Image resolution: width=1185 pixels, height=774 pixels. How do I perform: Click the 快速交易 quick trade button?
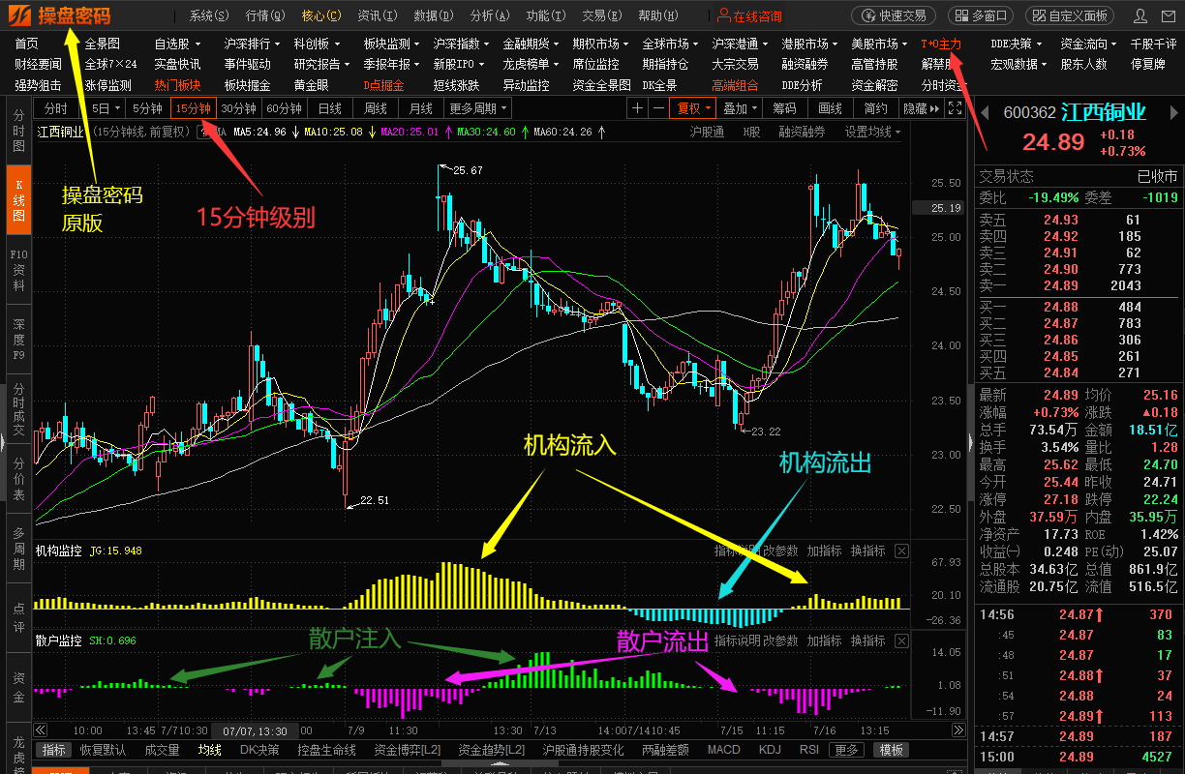coord(895,15)
